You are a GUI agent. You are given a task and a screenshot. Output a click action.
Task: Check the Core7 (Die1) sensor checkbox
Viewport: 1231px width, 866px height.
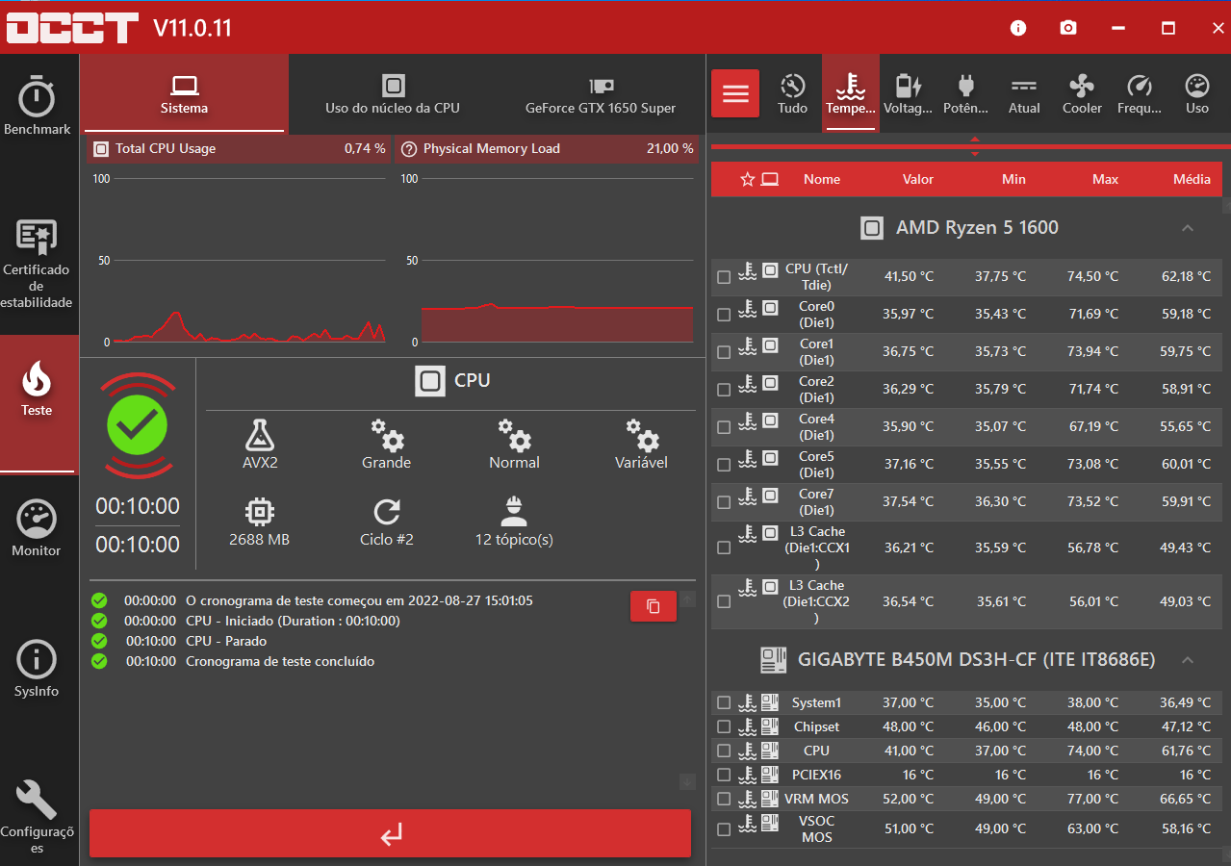coord(724,502)
